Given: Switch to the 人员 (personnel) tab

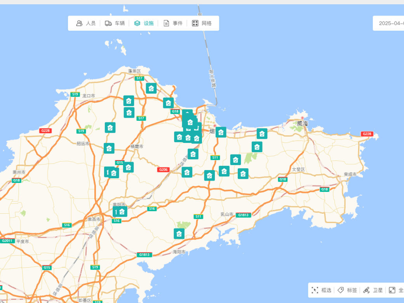Looking at the screenshot, I should [x=86, y=23].
